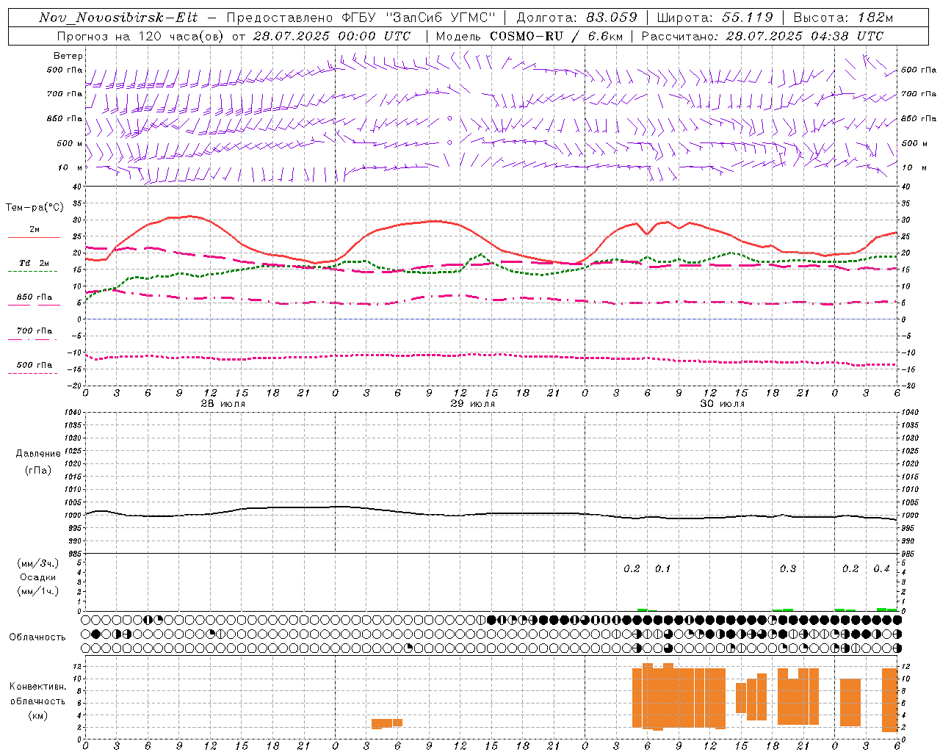This screenshot has width=940, height=752.
Task: Click the 'Td 2м' dew point legend entry
Action: [34, 263]
